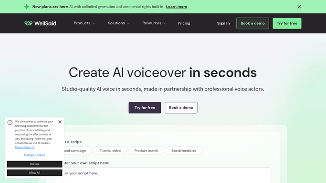The height and width of the screenshot is (183, 326).
Task: Click Sign in in the navbar
Action: click(223, 23)
